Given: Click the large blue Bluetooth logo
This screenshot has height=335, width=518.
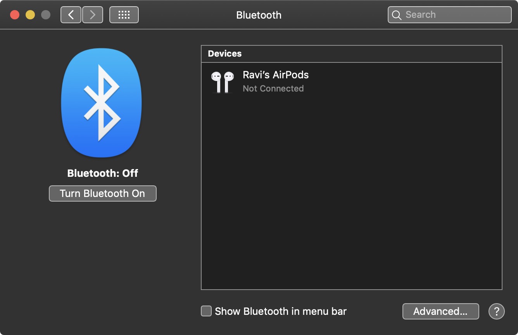Looking at the screenshot, I should coord(102,103).
